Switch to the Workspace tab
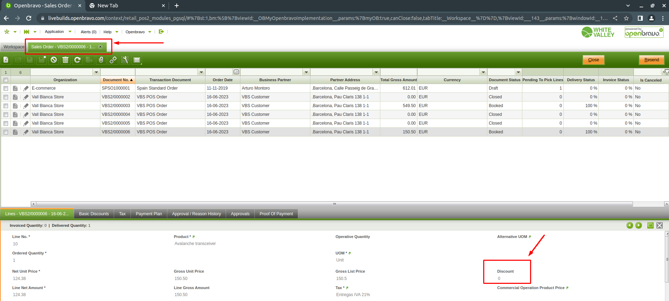 (x=14, y=47)
